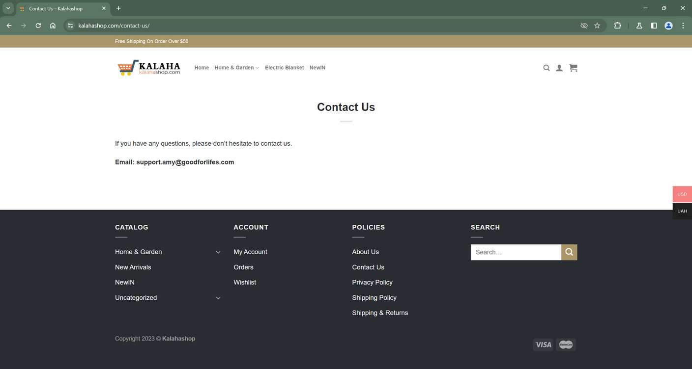The width and height of the screenshot is (692, 369).
Task: Click the Visa payment icon in footer
Action: tap(544, 345)
